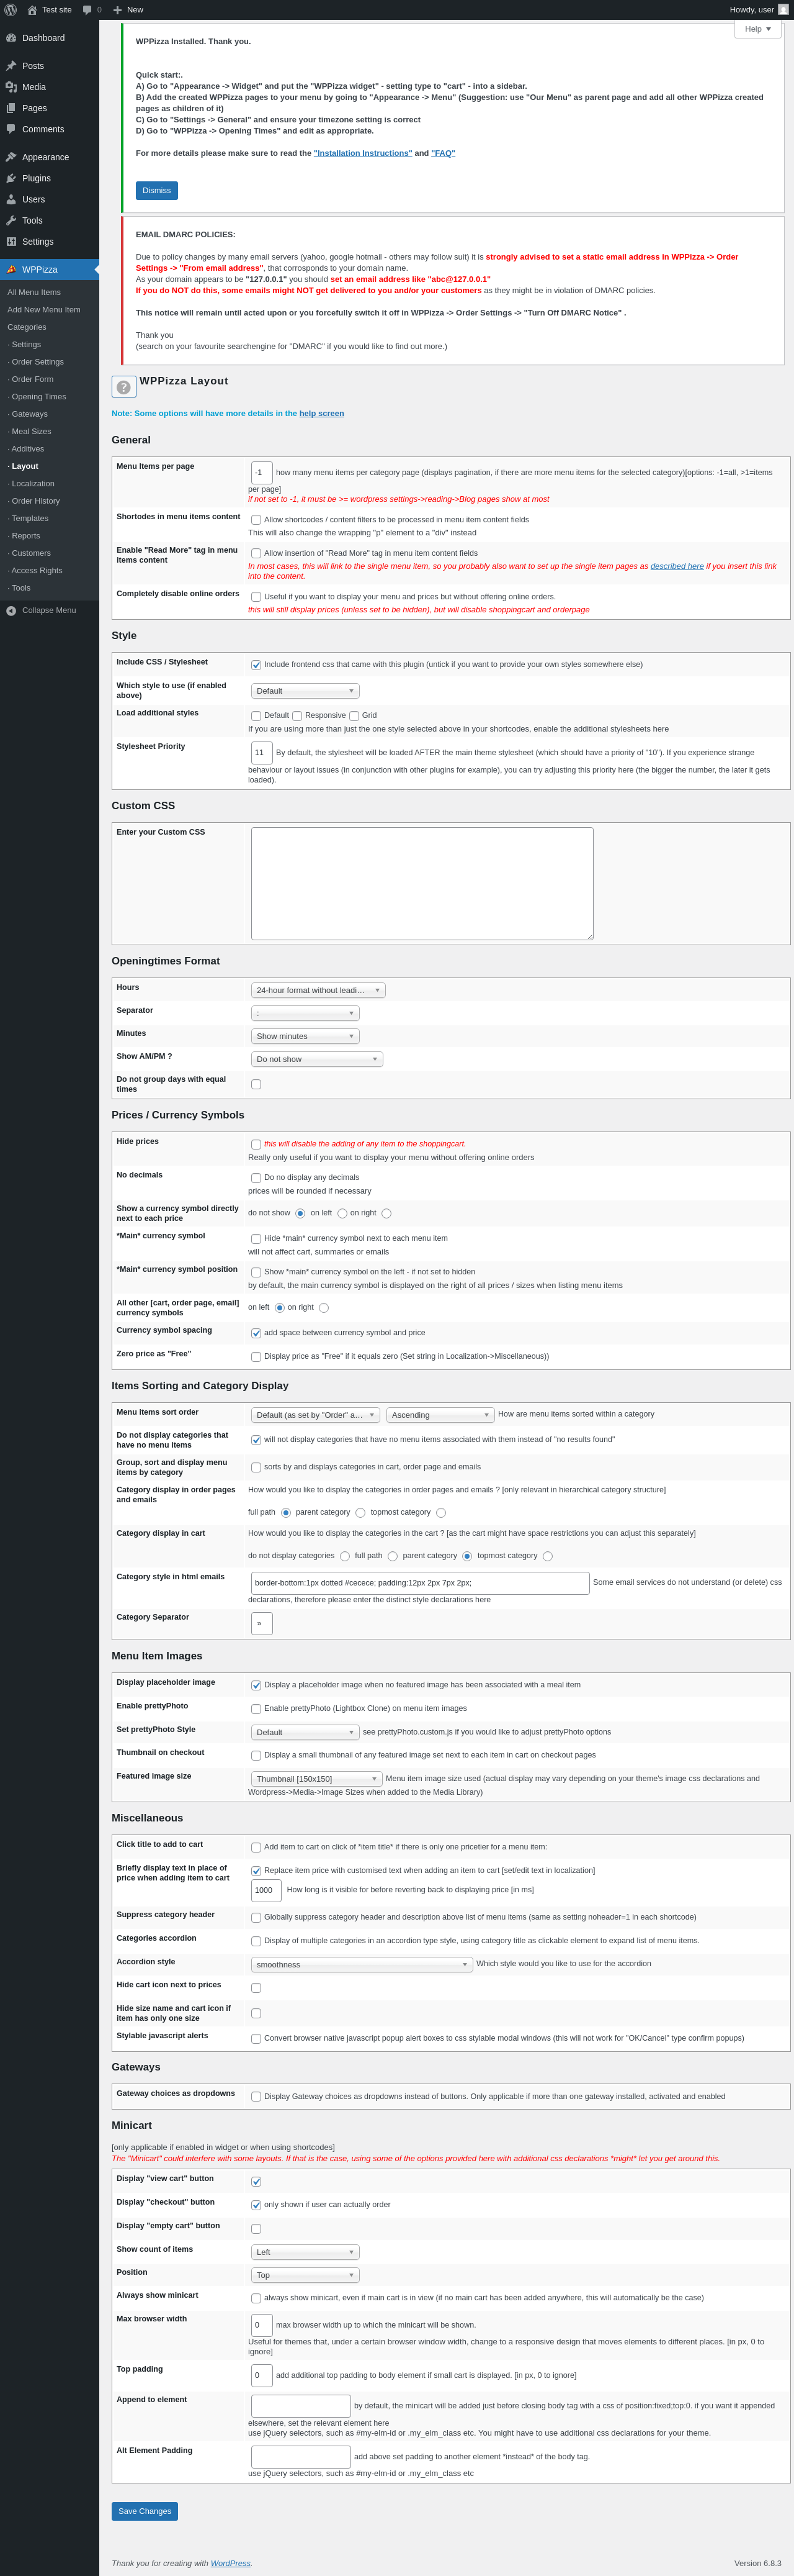Click the Save Changes button
This screenshot has width=794, height=2576.
coord(145,2511)
